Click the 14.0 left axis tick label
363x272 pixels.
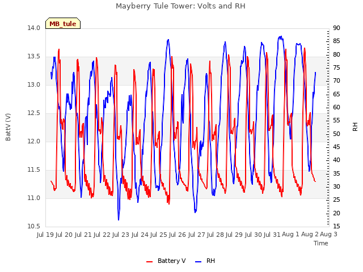tap(33, 28)
